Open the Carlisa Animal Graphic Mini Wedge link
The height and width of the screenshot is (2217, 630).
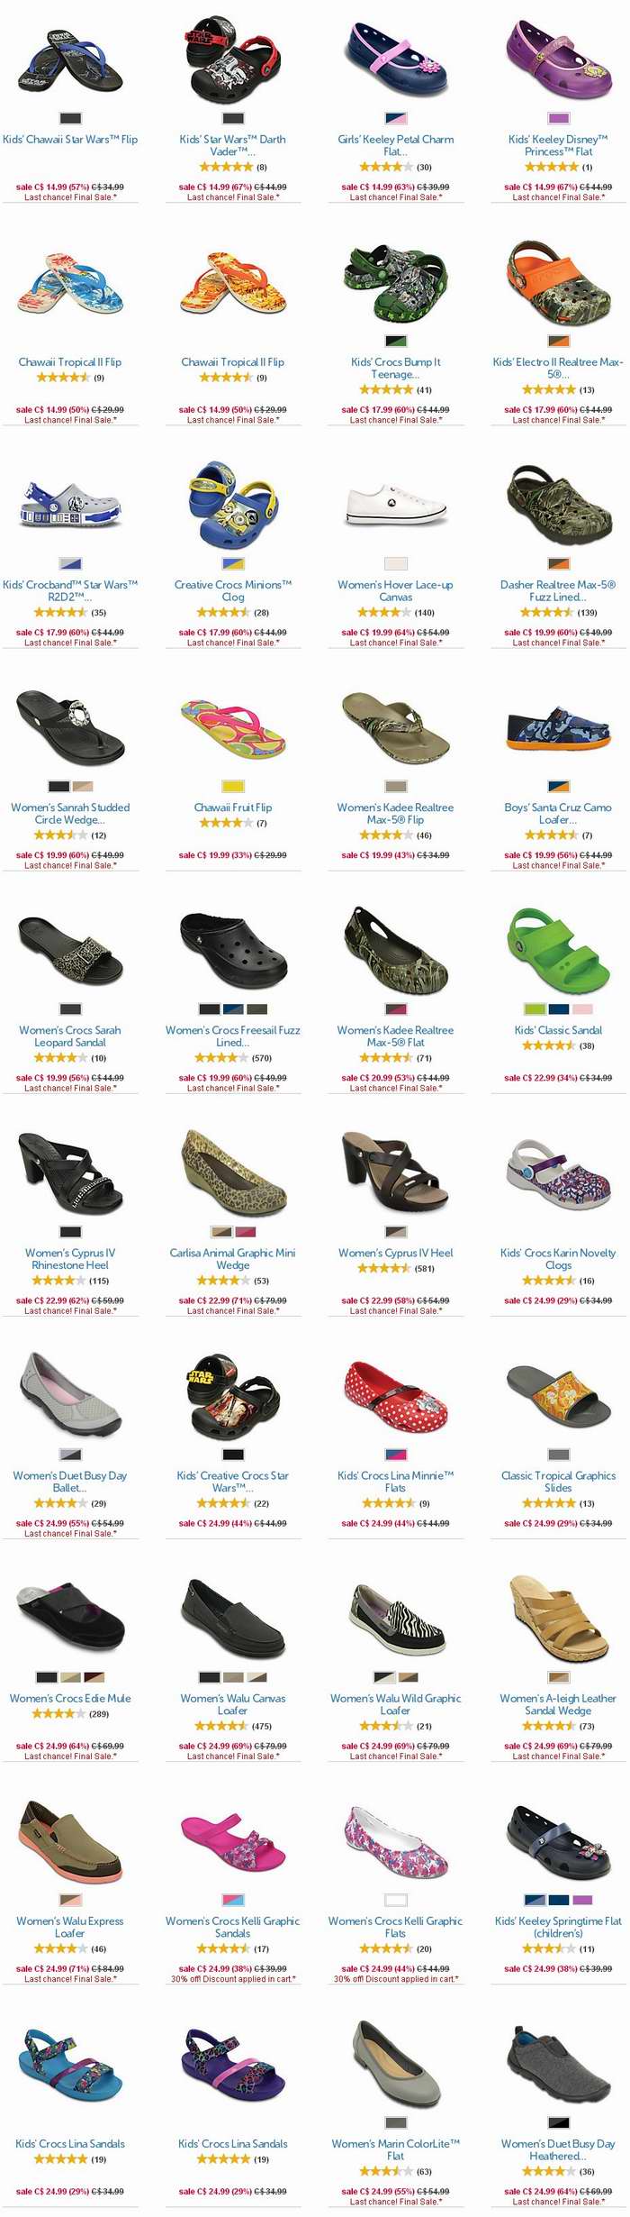pos(233,1259)
